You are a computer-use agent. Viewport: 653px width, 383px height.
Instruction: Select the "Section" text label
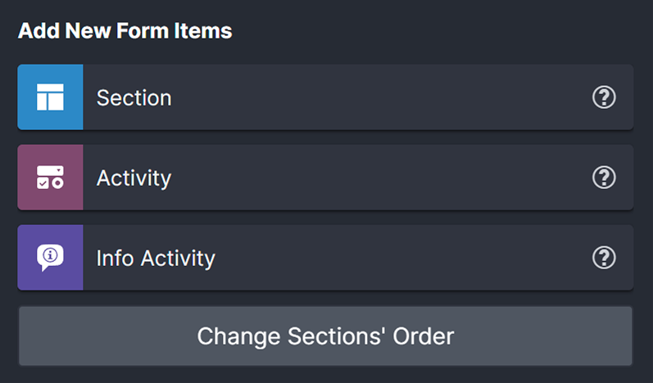(134, 98)
